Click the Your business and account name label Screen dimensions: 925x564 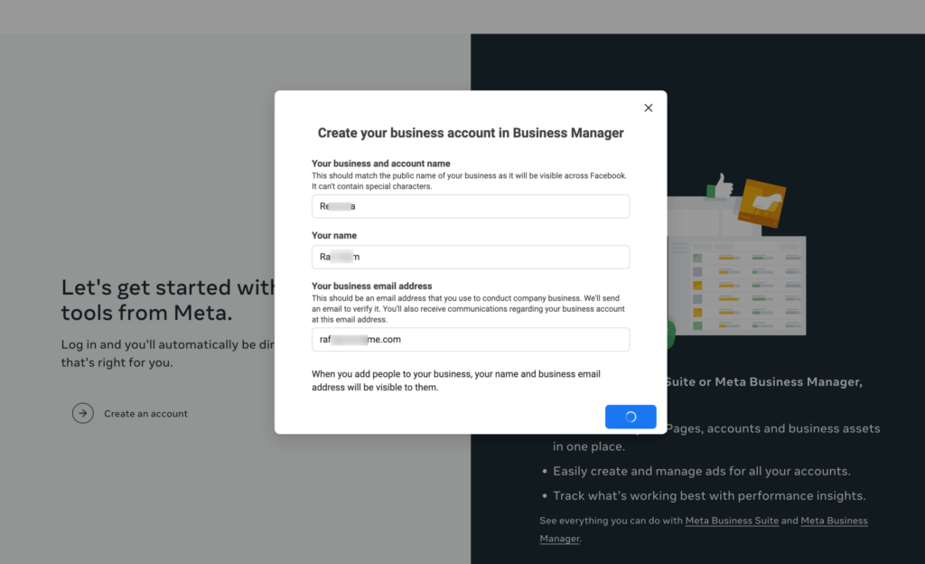[380, 164]
